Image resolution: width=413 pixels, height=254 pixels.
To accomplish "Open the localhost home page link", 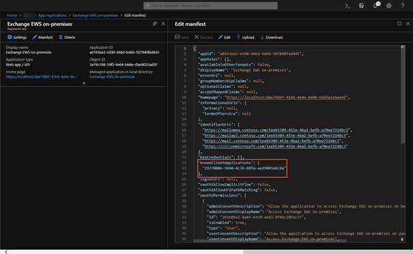I will pyautogui.click(x=42, y=76).
